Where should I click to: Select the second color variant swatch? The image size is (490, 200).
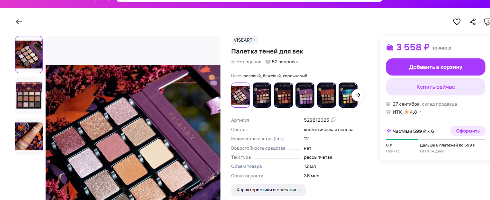pyautogui.click(x=262, y=95)
